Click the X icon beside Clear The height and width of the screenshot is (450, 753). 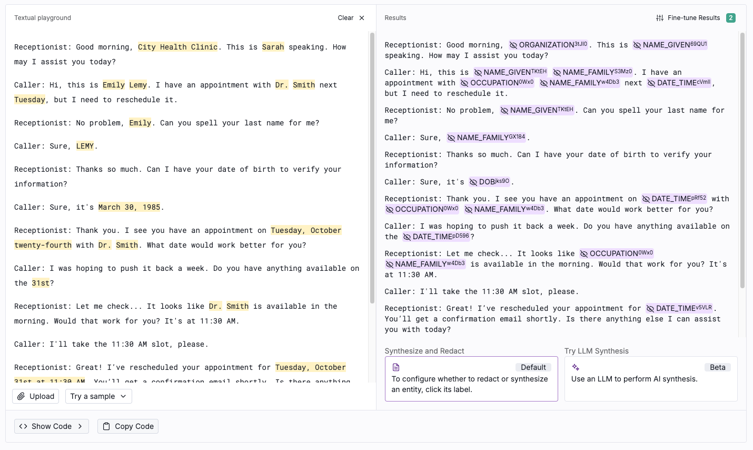362,18
